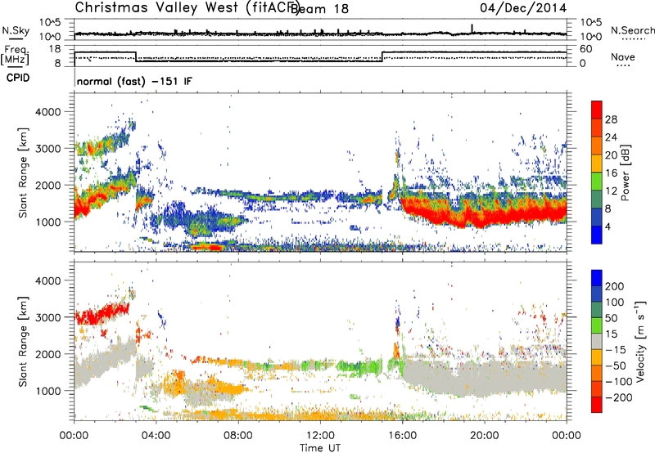This screenshot has width=655, height=453.
Task: Click the 'Velocity [m s-1]' colorbar title
Action: [639, 341]
